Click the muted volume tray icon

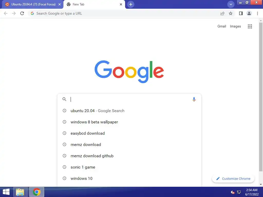click(x=232, y=192)
